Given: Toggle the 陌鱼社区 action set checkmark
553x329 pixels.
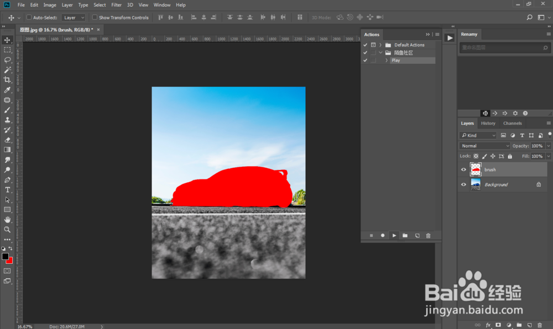Looking at the screenshot, I should point(366,53).
